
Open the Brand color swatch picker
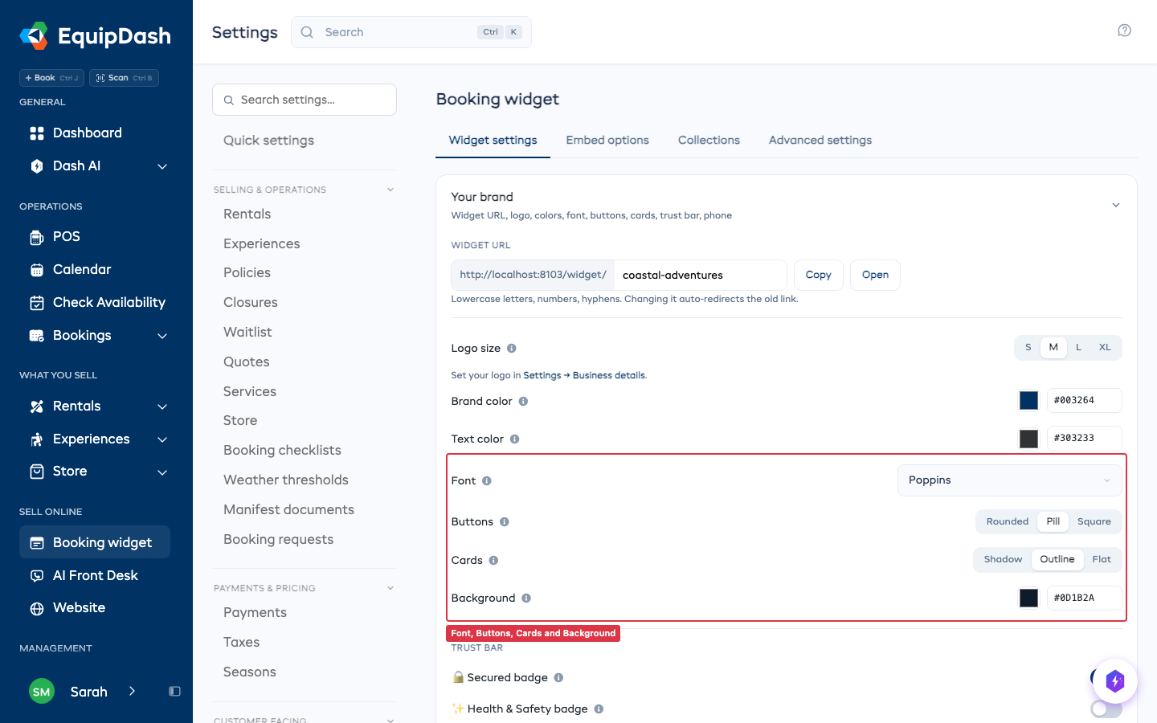[x=1028, y=400]
